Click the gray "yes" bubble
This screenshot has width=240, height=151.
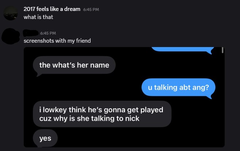[x=45, y=138]
